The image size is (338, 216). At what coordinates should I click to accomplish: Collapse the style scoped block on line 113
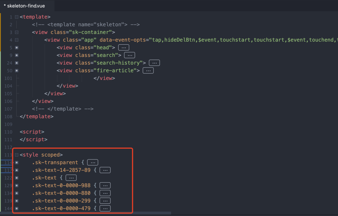coord(17,155)
